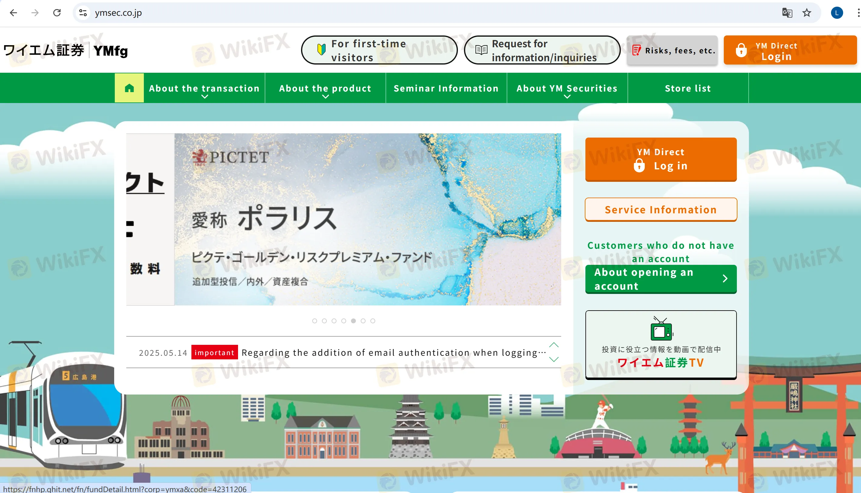Screen dimensions: 861x493
Task: Select seventh carousel slide dot
Action: pos(373,321)
